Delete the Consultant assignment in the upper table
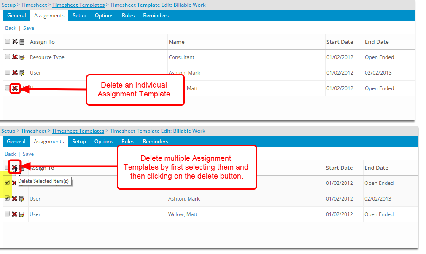Image resolution: width=426 pixels, height=254 pixels. click(x=15, y=57)
